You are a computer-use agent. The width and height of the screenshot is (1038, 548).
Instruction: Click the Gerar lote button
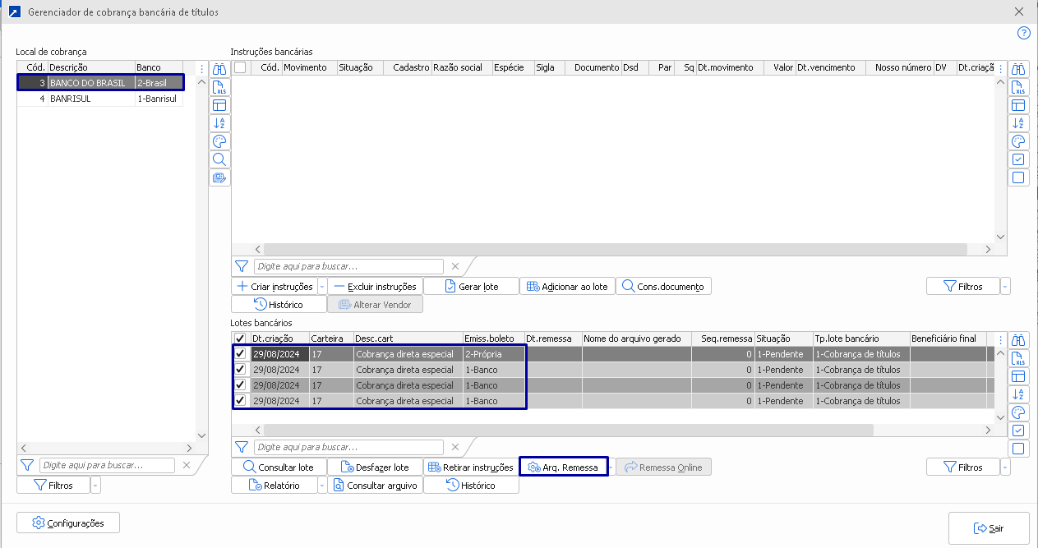[x=482, y=287]
